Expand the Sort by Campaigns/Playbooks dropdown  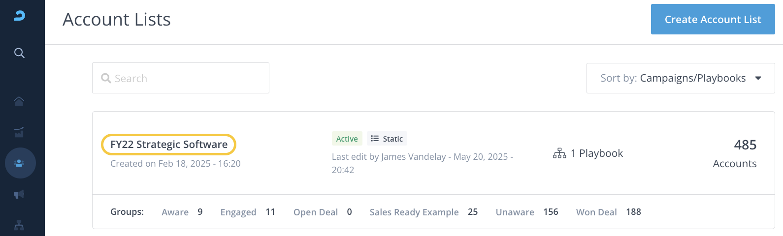coord(680,78)
